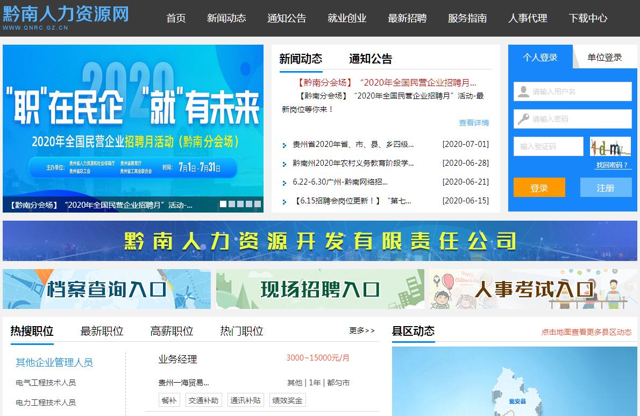The height and width of the screenshot is (416, 640).
Task: Click the 黔南人力资源开发有限责任公司 banner
Action: tap(320, 241)
